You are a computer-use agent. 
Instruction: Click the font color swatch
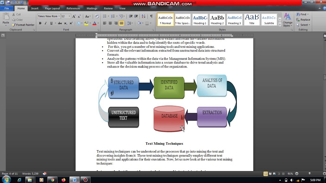click(x=94, y=23)
